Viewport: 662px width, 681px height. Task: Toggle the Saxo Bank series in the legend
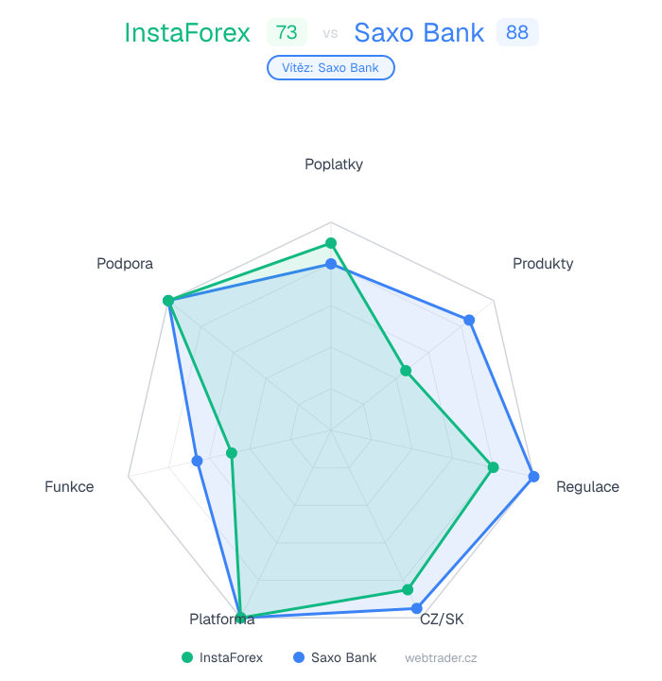[335, 657]
